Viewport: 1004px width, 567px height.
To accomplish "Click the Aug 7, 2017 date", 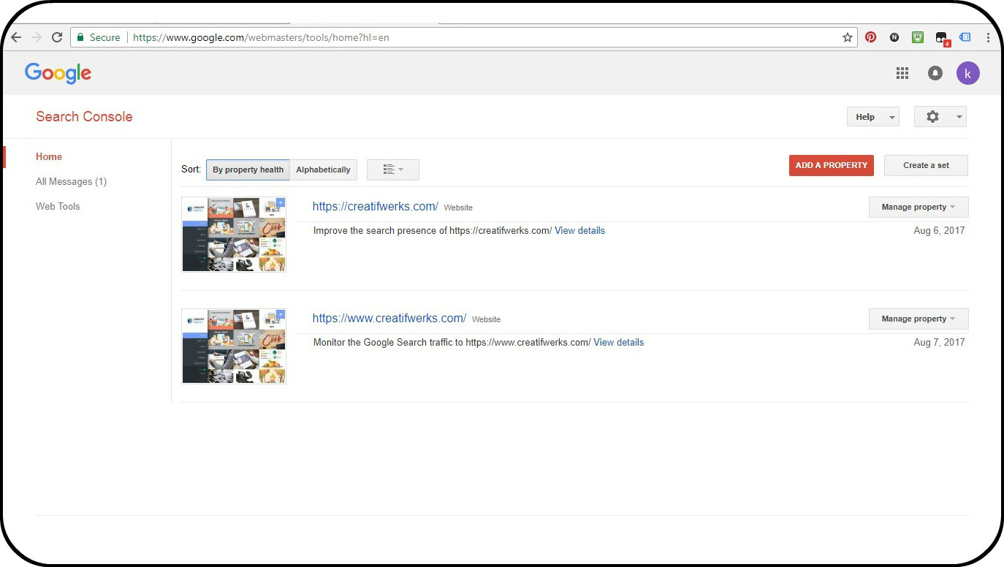I will 939,342.
